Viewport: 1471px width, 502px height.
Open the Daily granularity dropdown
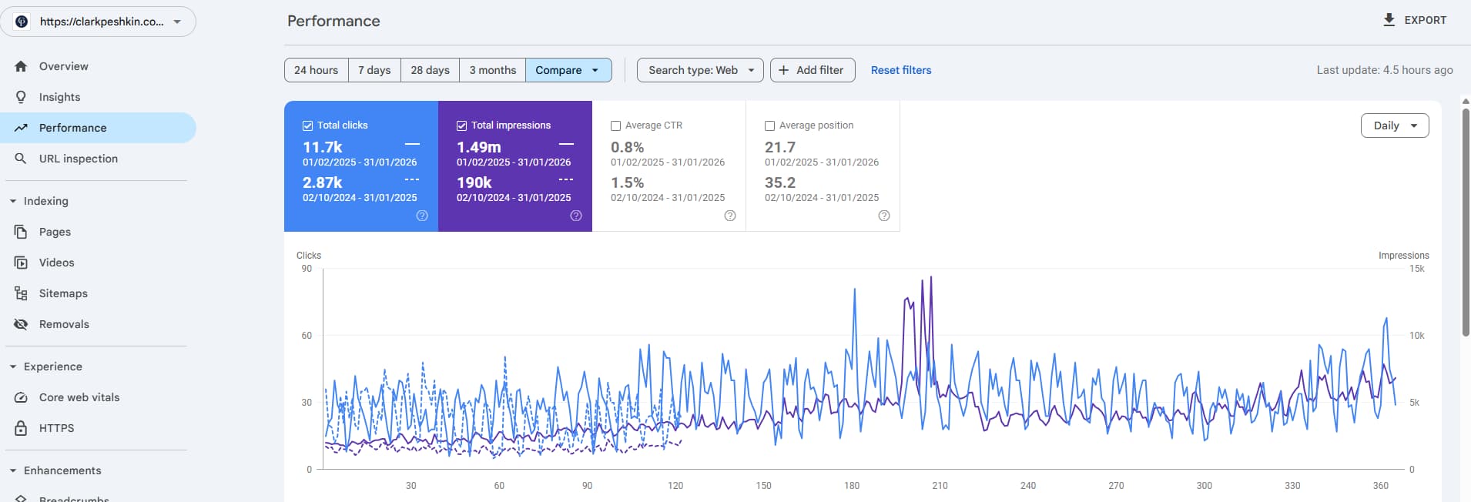pos(1395,125)
